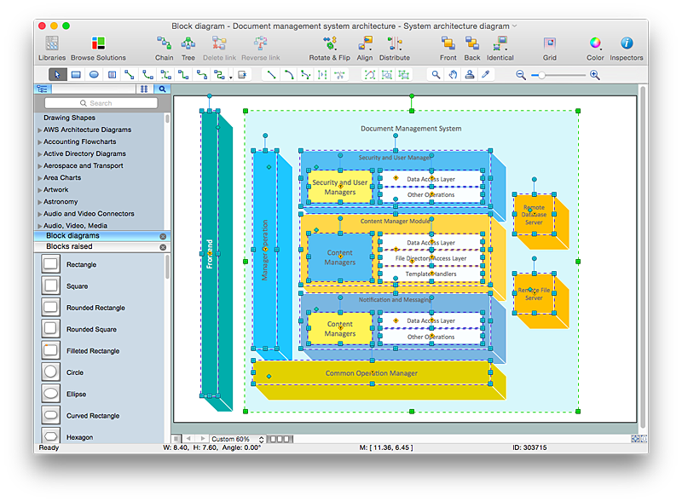The width and height of the screenshot is (682, 502).
Task: Click the library Search field
Action: click(101, 103)
